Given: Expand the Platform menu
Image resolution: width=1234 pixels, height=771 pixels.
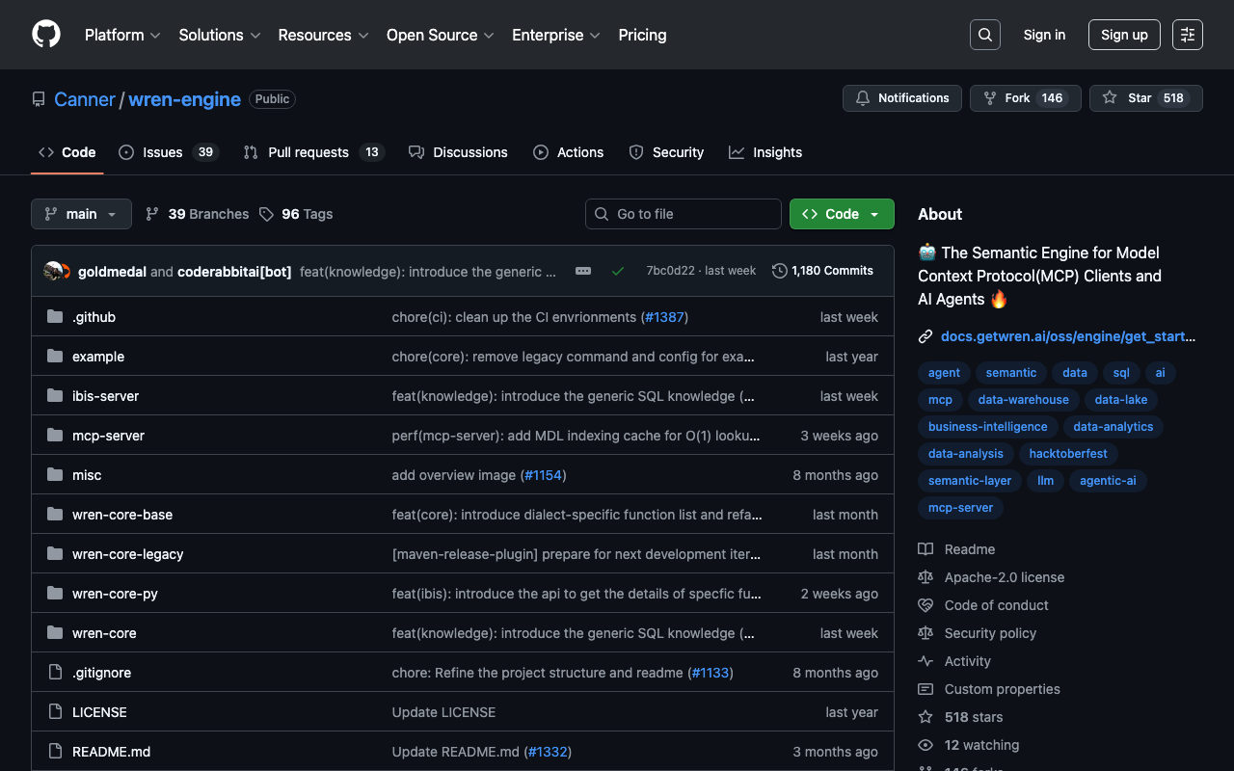Looking at the screenshot, I should 122,35.
